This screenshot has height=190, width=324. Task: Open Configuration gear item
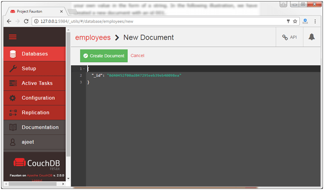tap(35, 98)
